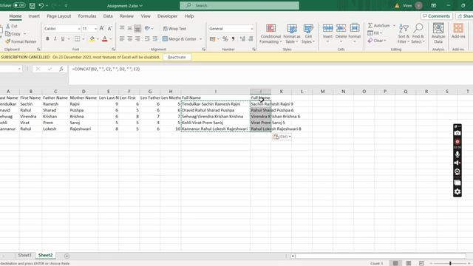Click the Copy icon
473x266 pixels.
pos(8,34)
